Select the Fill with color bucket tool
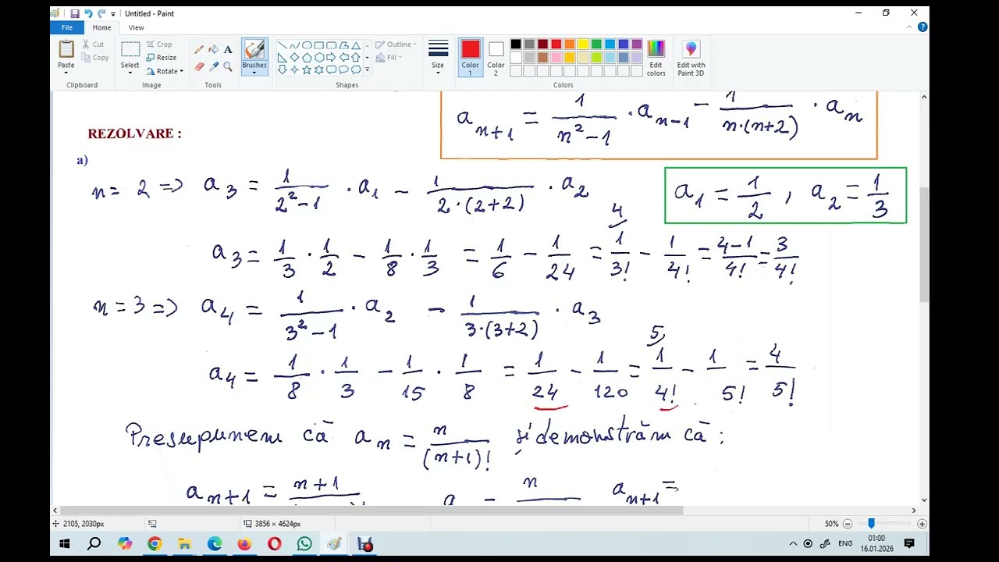Image resolution: width=999 pixels, height=562 pixels. coord(213,49)
